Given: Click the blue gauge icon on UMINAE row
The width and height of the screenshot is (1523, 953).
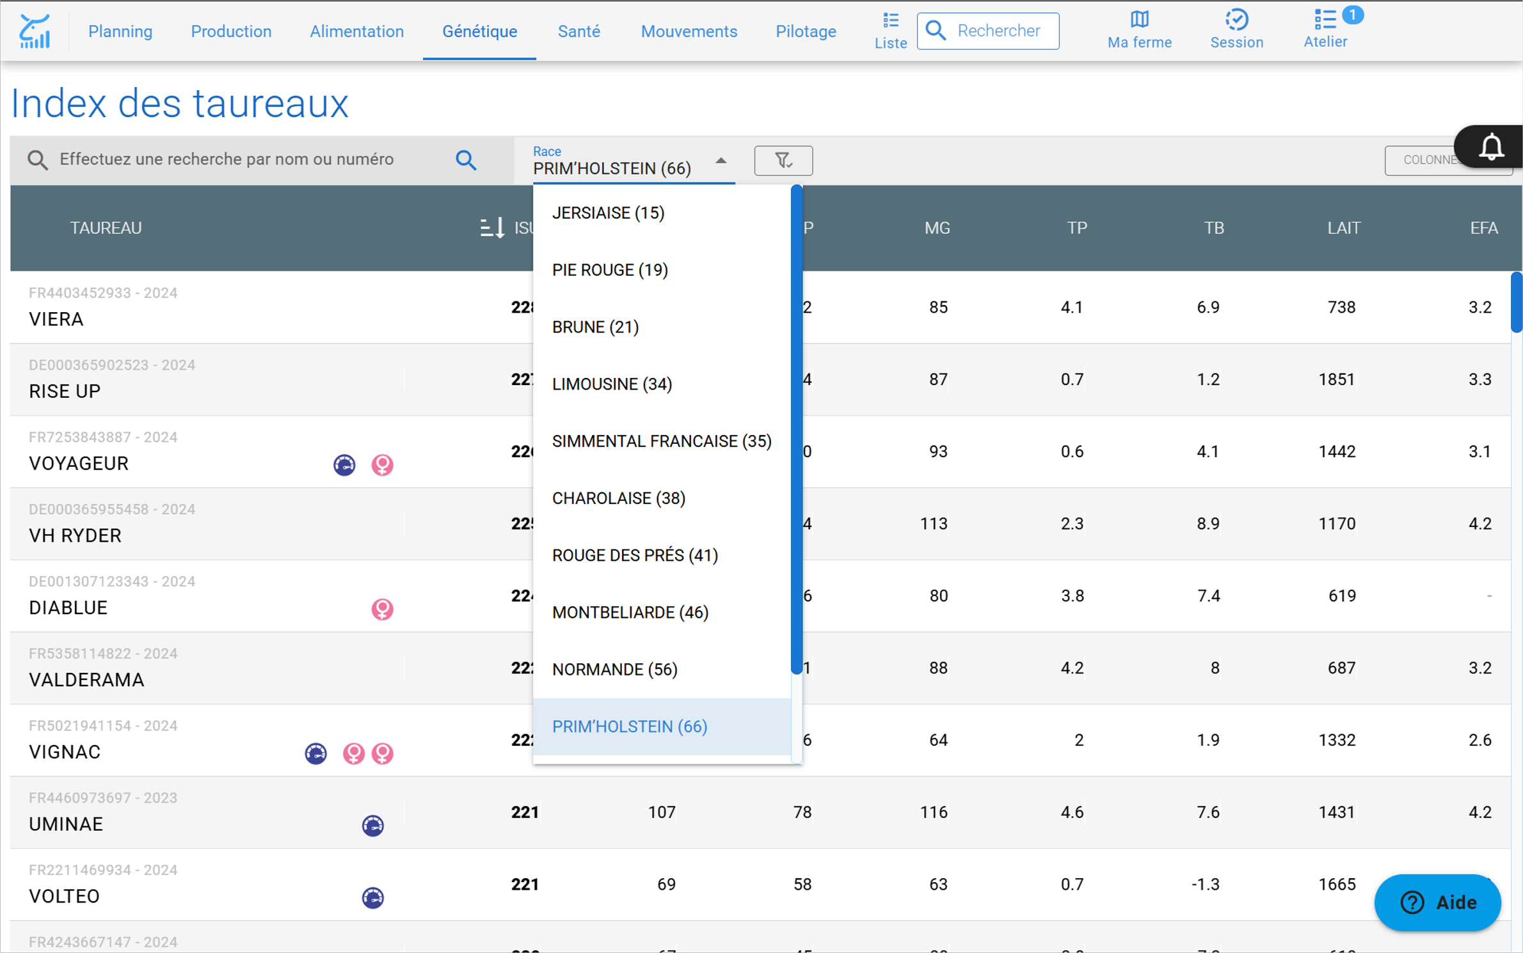Looking at the screenshot, I should pyautogui.click(x=372, y=826).
